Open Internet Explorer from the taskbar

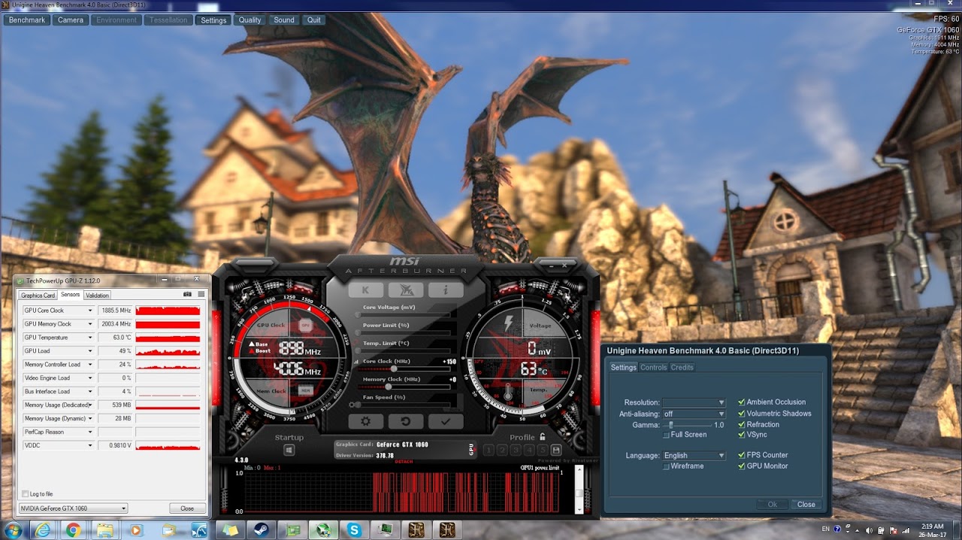tap(44, 530)
